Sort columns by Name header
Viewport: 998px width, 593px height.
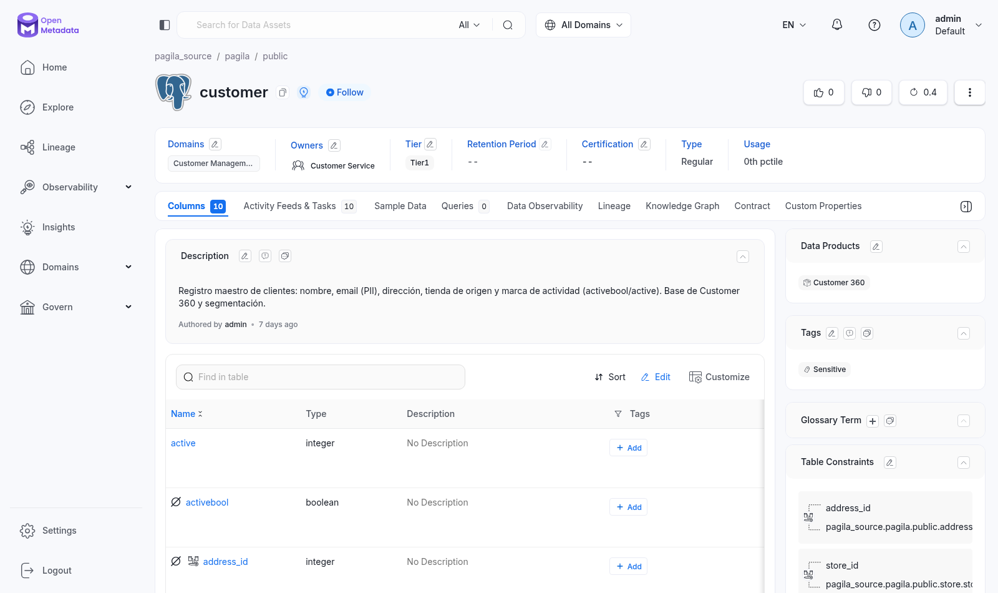click(x=187, y=414)
